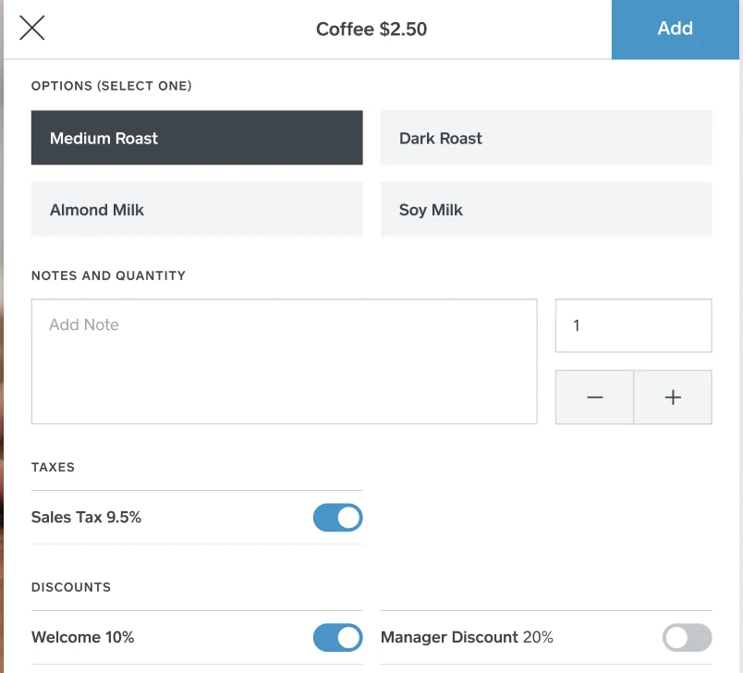
Task: Increase quantity with the plus icon
Action: click(x=673, y=398)
